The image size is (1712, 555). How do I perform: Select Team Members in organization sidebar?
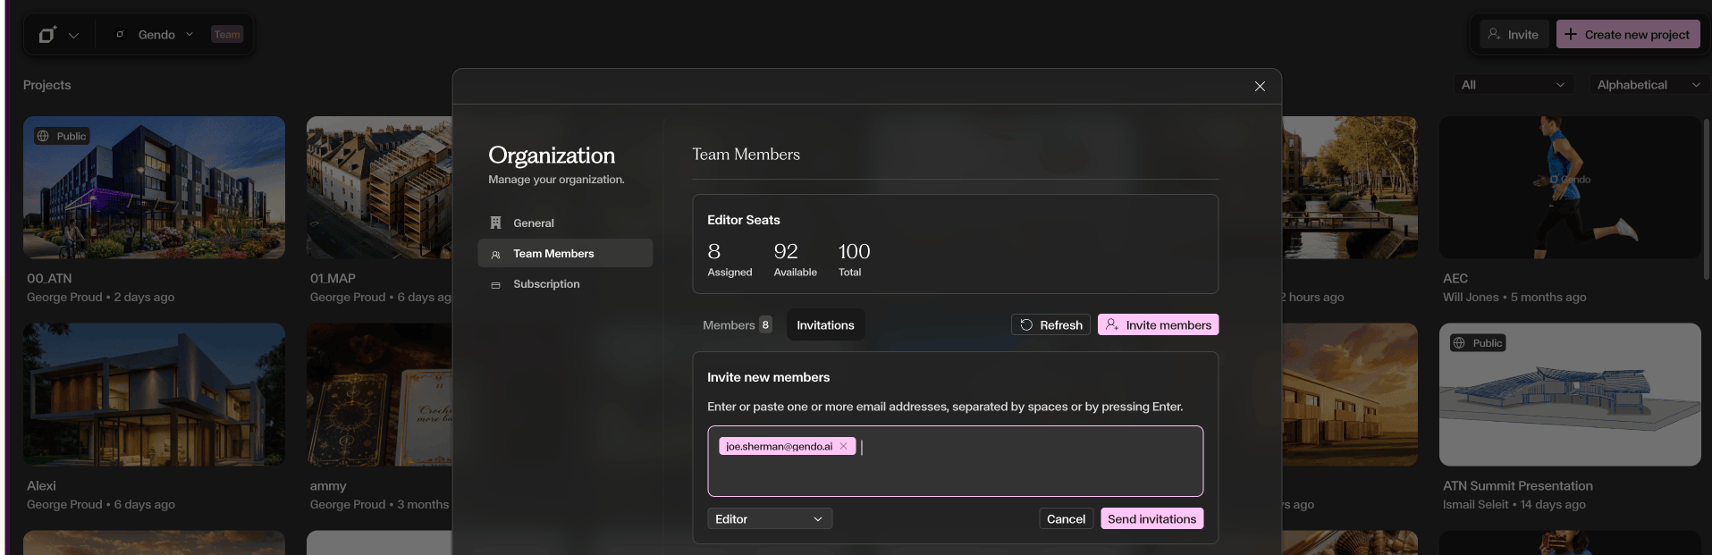[565, 254]
